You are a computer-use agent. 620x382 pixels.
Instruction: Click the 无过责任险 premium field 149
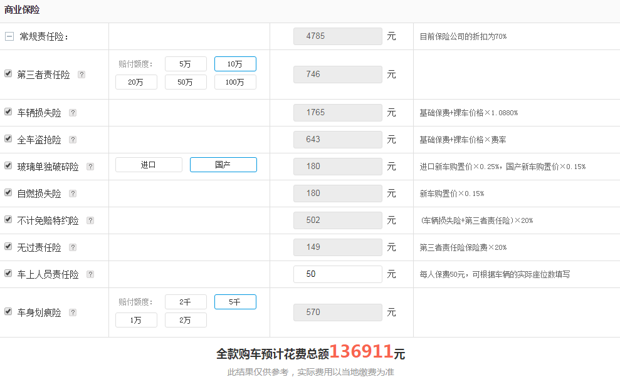point(338,247)
